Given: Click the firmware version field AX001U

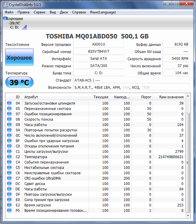Looking at the screenshot, I should pyautogui.click(x=99, y=44).
